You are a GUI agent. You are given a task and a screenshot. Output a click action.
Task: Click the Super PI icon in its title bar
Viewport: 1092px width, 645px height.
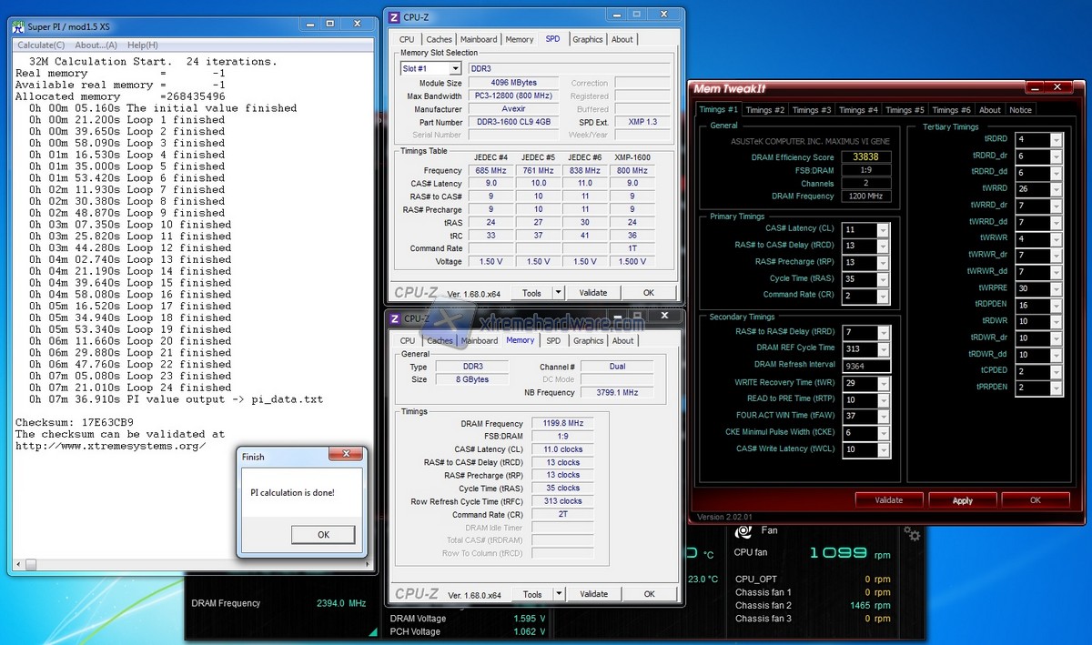click(20, 28)
